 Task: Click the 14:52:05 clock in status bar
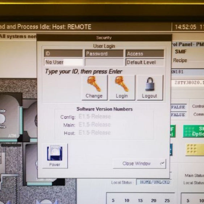click(186, 27)
